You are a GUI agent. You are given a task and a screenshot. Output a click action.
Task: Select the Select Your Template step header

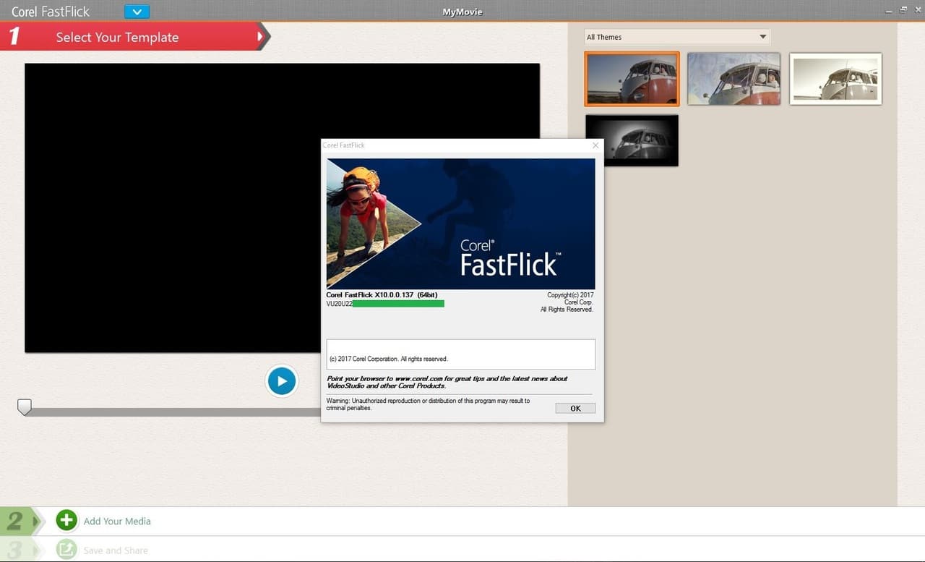(x=117, y=37)
